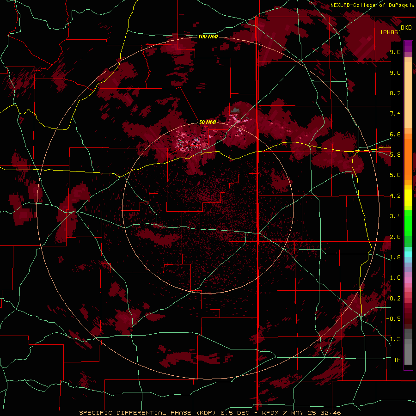416x416 pixels.
Task: Click the -0.5 value on the scale
Action: (393, 319)
